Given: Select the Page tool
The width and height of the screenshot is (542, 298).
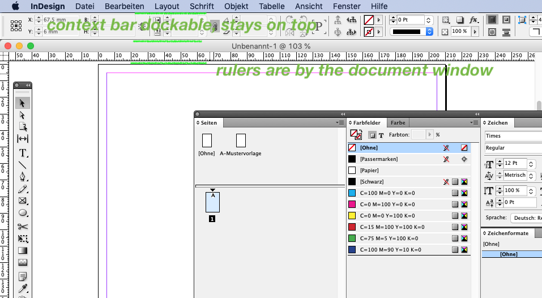Looking at the screenshot, I should pos(23,126).
